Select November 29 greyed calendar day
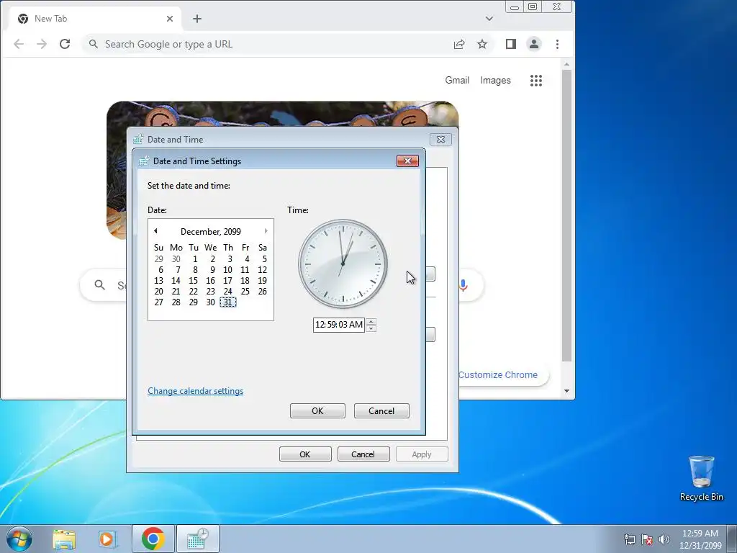Viewport: 737px width, 553px height. [x=159, y=259]
